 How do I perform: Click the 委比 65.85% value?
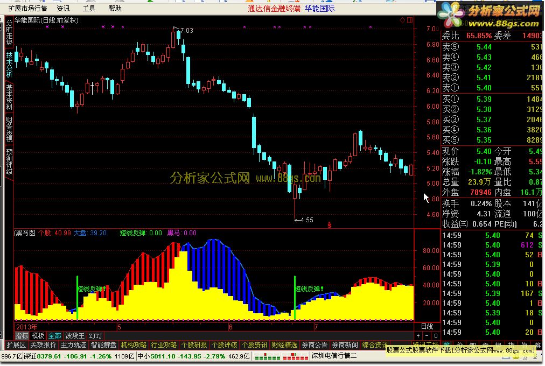point(467,36)
